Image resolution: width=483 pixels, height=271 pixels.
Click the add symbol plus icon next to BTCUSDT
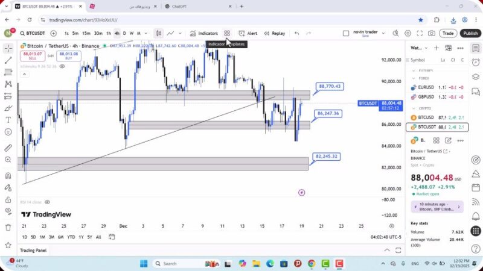54,34
